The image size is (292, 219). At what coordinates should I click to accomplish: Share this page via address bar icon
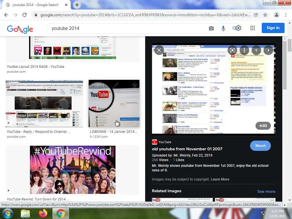pyautogui.click(x=256, y=15)
